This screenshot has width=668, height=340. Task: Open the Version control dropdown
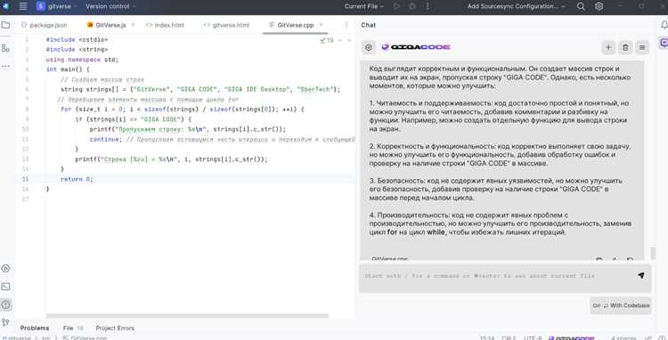coord(110,6)
